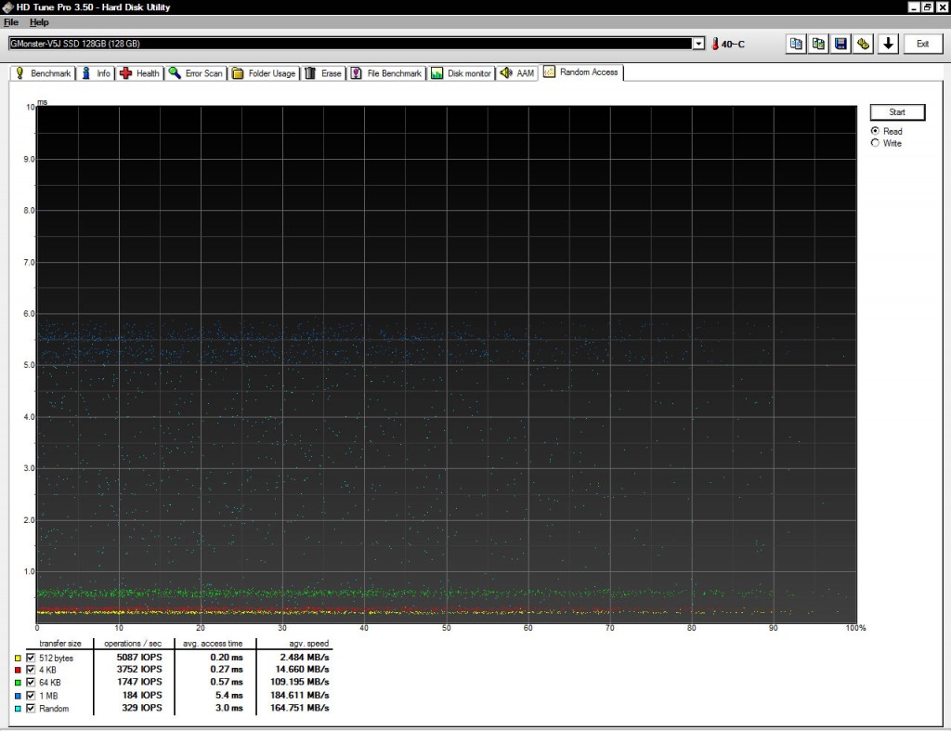Click the save screenshot floppy disk icon
The height and width of the screenshot is (731, 951).
840,44
